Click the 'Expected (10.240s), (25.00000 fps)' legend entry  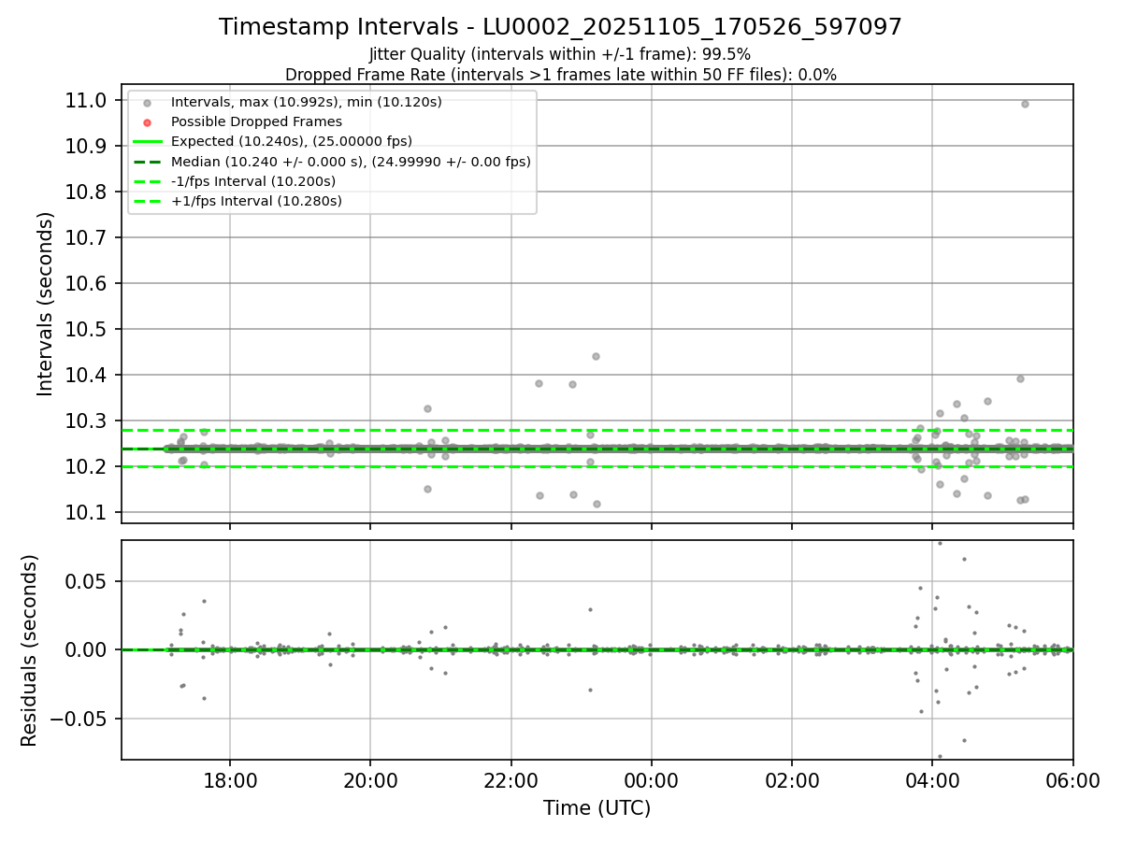(292, 141)
